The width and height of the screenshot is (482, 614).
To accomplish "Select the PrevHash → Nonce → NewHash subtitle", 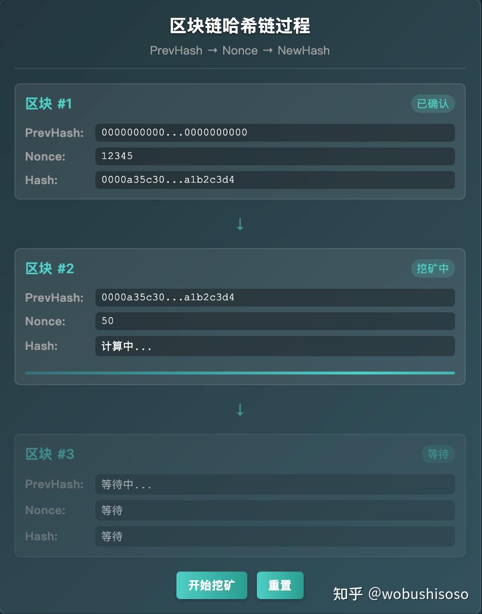I will point(240,50).
